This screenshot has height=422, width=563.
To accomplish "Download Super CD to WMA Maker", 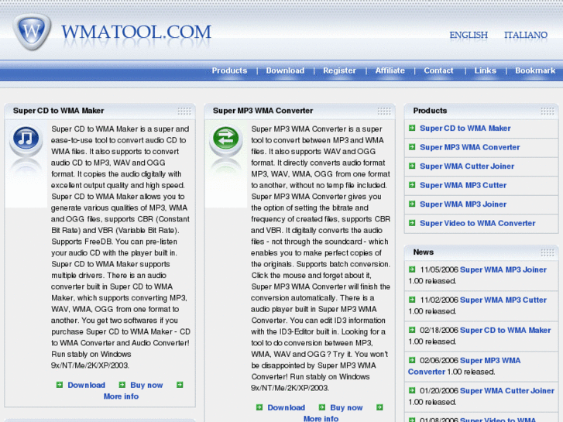I will pyautogui.click(x=87, y=385).
